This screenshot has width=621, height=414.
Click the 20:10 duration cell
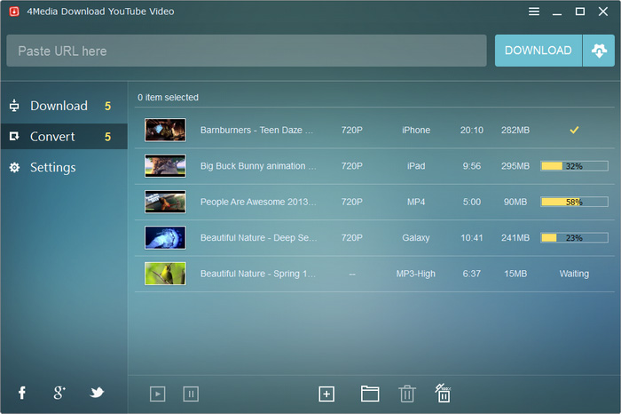coord(472,130)
